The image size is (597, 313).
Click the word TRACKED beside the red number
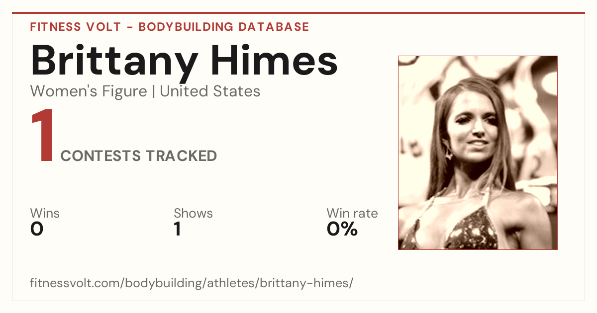tap(181, 156)
